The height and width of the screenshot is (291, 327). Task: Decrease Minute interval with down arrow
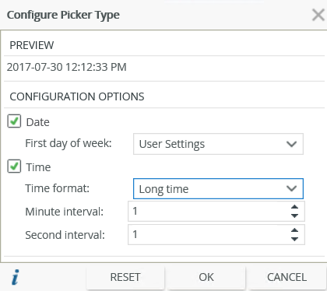point(294,216)
